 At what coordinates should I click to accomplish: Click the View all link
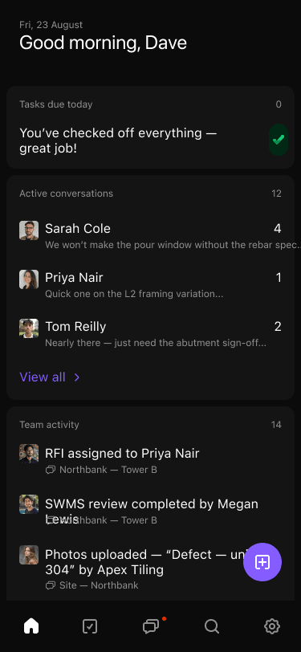(43, 377)
